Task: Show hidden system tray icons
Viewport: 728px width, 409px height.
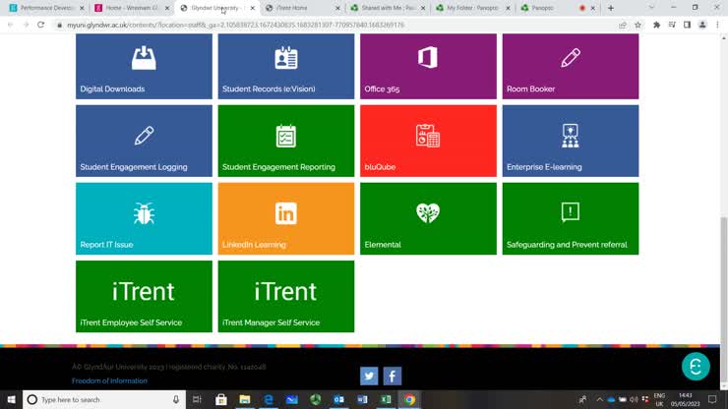Action: pyautogui.click(x=599, y=399)
